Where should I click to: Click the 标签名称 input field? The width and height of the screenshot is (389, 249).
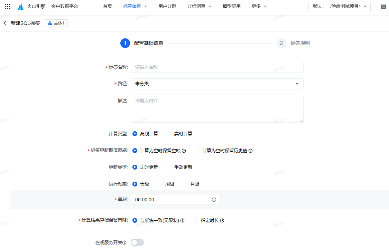pyautogui.click(x=217, y=67)
